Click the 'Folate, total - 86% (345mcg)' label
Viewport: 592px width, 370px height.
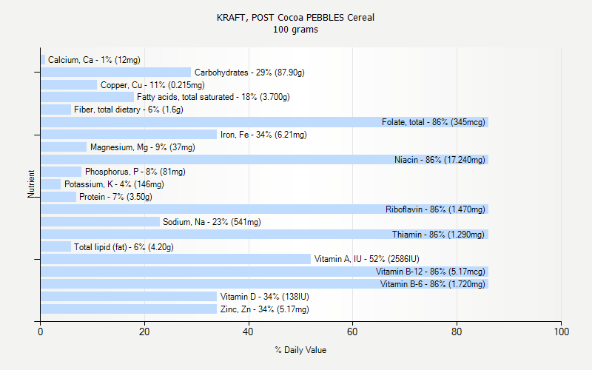[x=434, y=122]
